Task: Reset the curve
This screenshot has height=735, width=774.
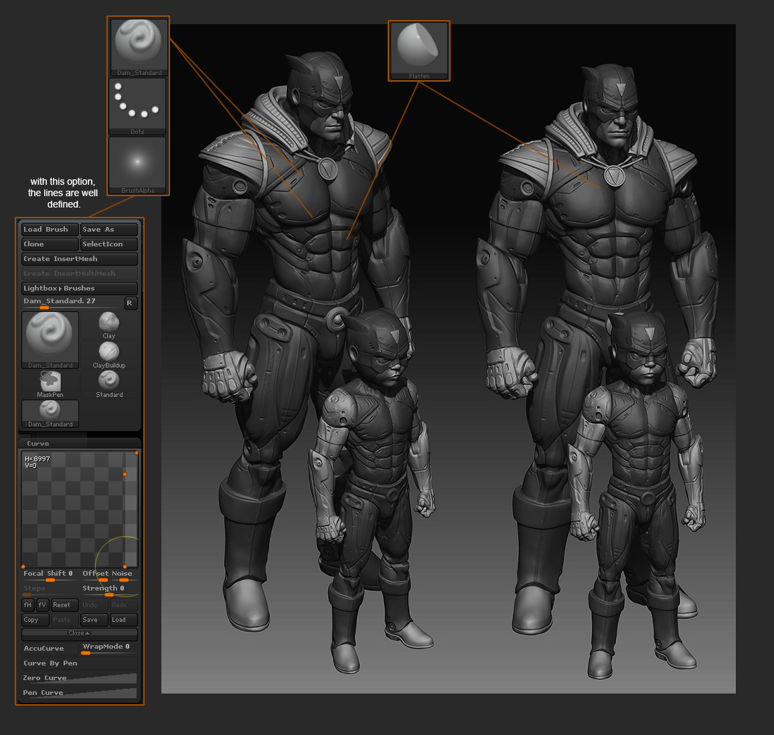Action: click(65, 605)
